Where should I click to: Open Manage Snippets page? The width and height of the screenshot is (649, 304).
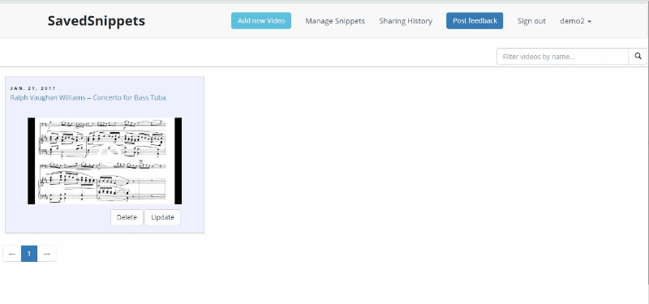pos(335,21)
